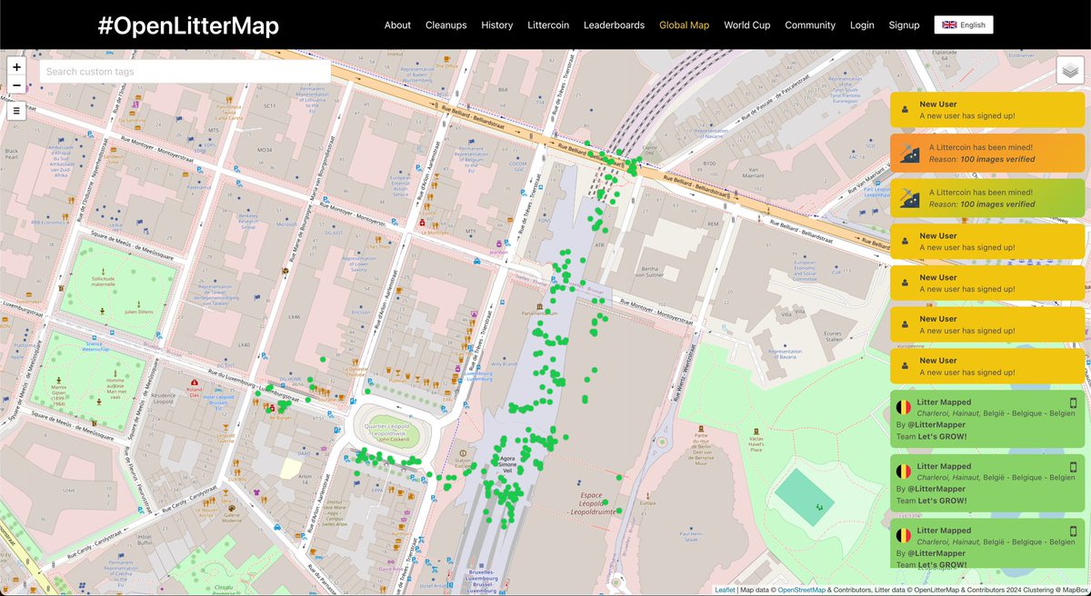Click the British flag icon in the language selector

949,25
